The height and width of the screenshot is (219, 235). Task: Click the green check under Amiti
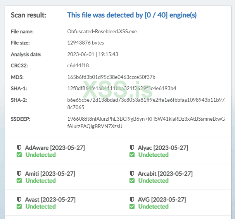[19, 181]
